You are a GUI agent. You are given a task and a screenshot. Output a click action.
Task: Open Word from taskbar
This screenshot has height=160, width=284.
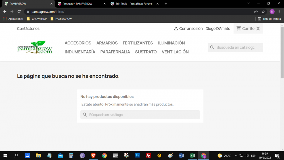pos(181,155)
